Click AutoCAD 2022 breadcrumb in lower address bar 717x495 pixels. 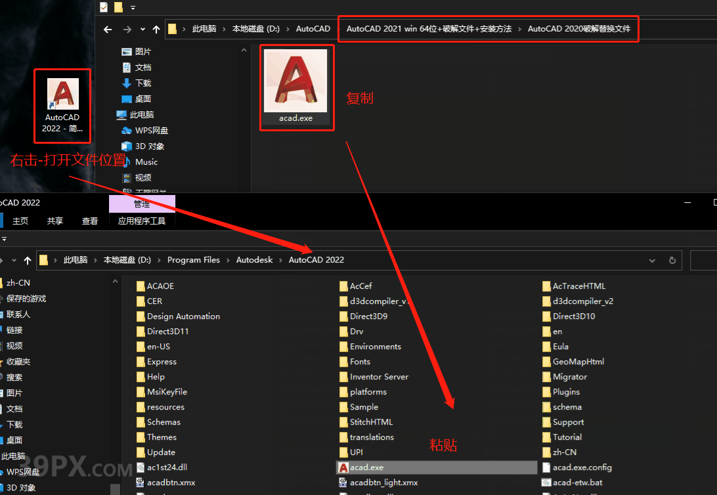[316, 260]
